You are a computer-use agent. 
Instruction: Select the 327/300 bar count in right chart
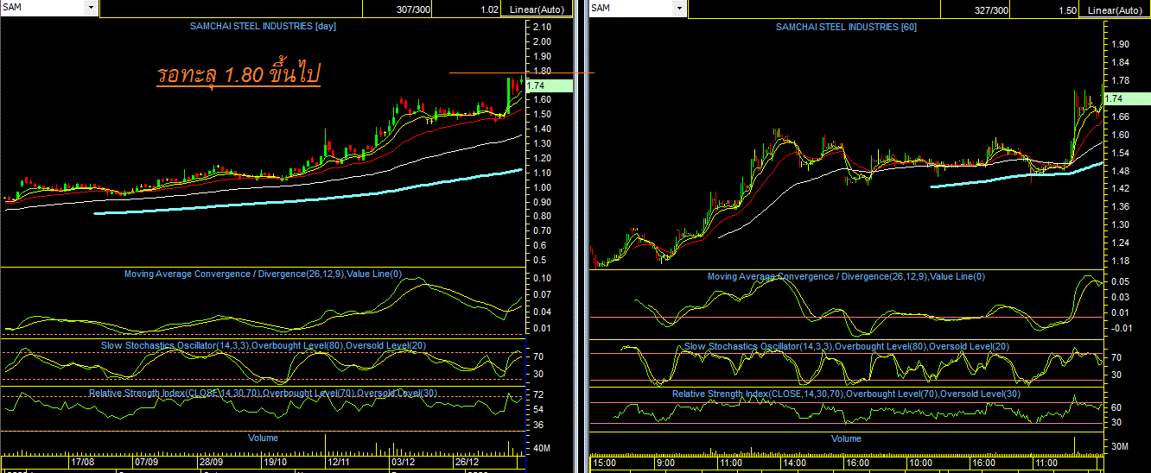tap(991, 10)
